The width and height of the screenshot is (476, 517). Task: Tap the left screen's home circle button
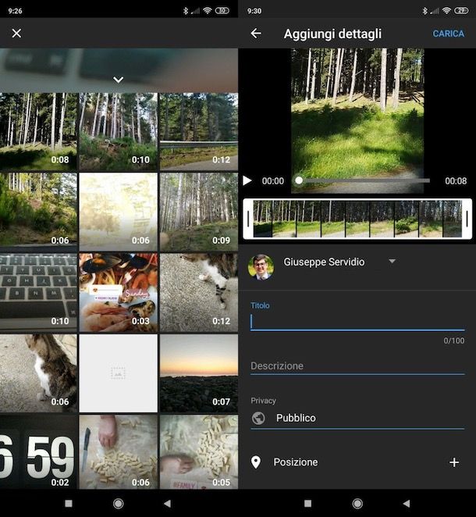(119, 504)
